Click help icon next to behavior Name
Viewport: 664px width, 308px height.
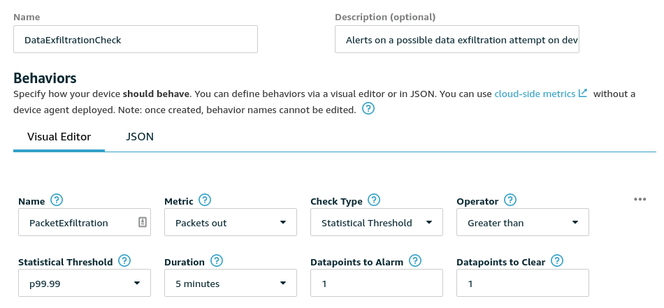[57, 200]
